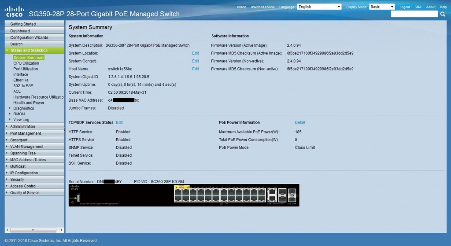
Task: Expand the VLAN Management section
Action: click(34, 147)
